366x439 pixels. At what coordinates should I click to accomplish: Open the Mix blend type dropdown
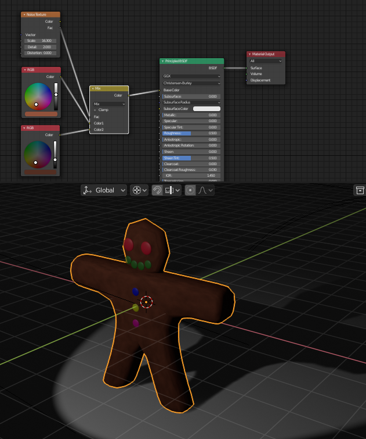coord(109,104)
